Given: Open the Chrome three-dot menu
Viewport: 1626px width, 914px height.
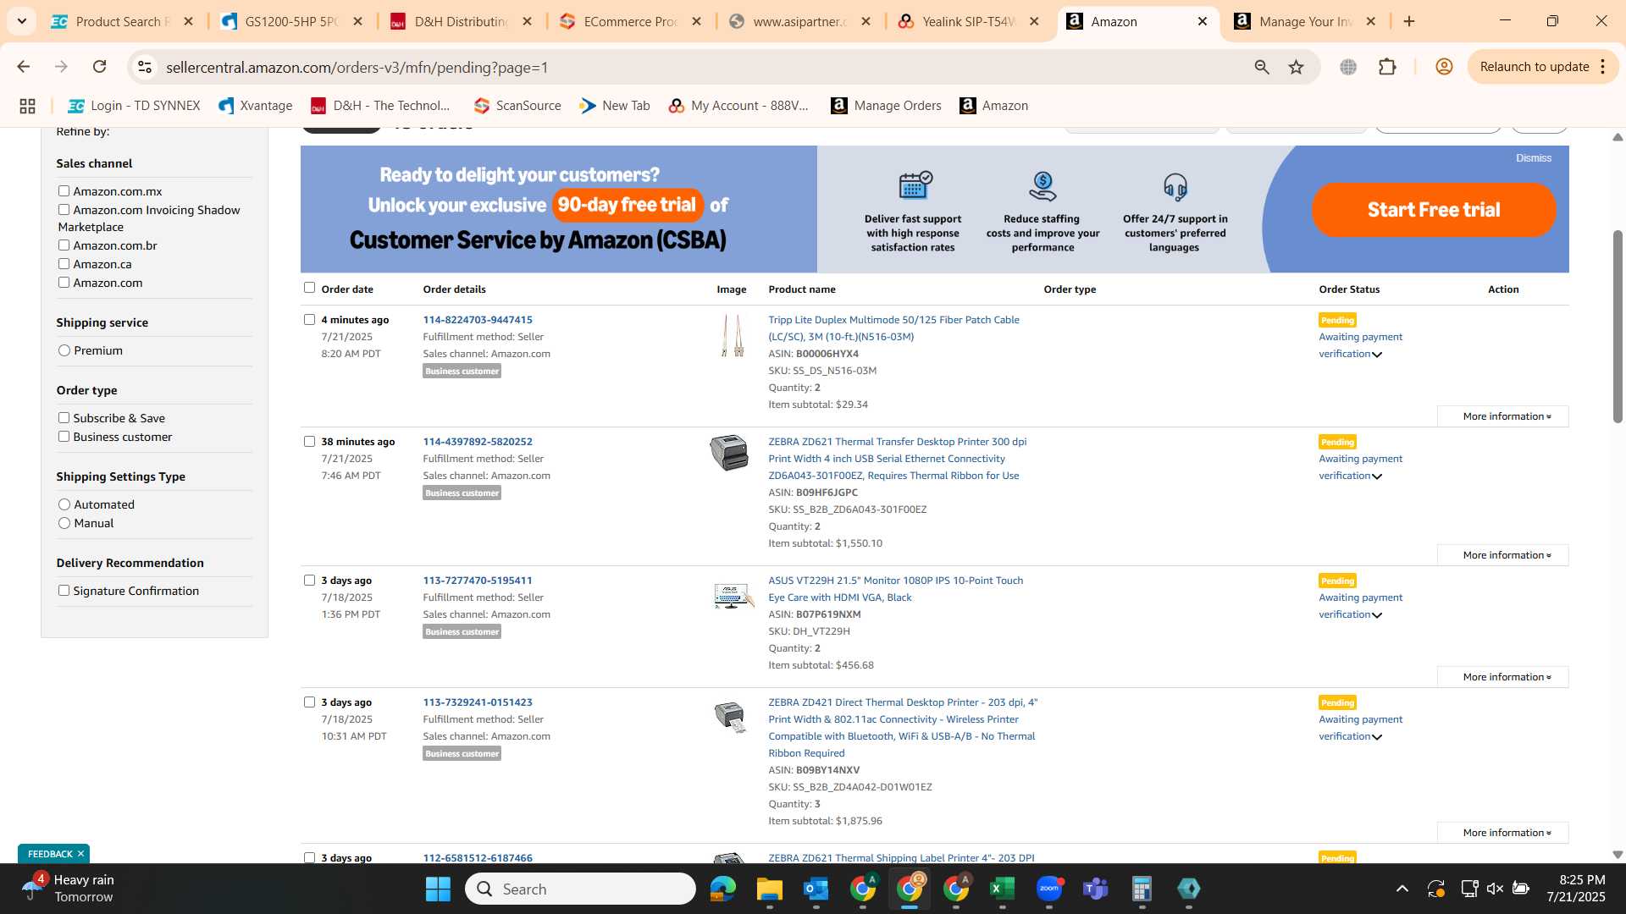Looking at the screenshot, I should click(x=1603, y=67).
